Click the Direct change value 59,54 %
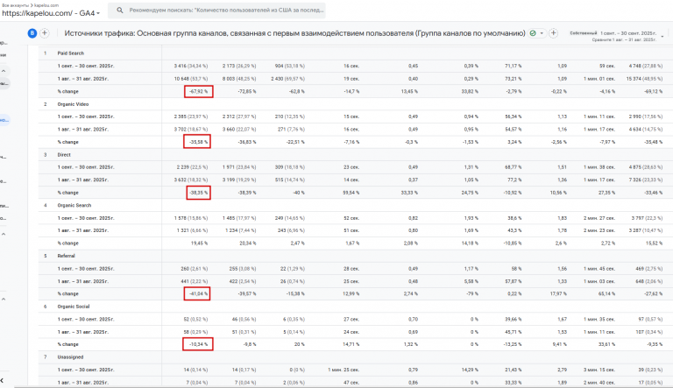673x388 pixels. click(x=351, y=193)
